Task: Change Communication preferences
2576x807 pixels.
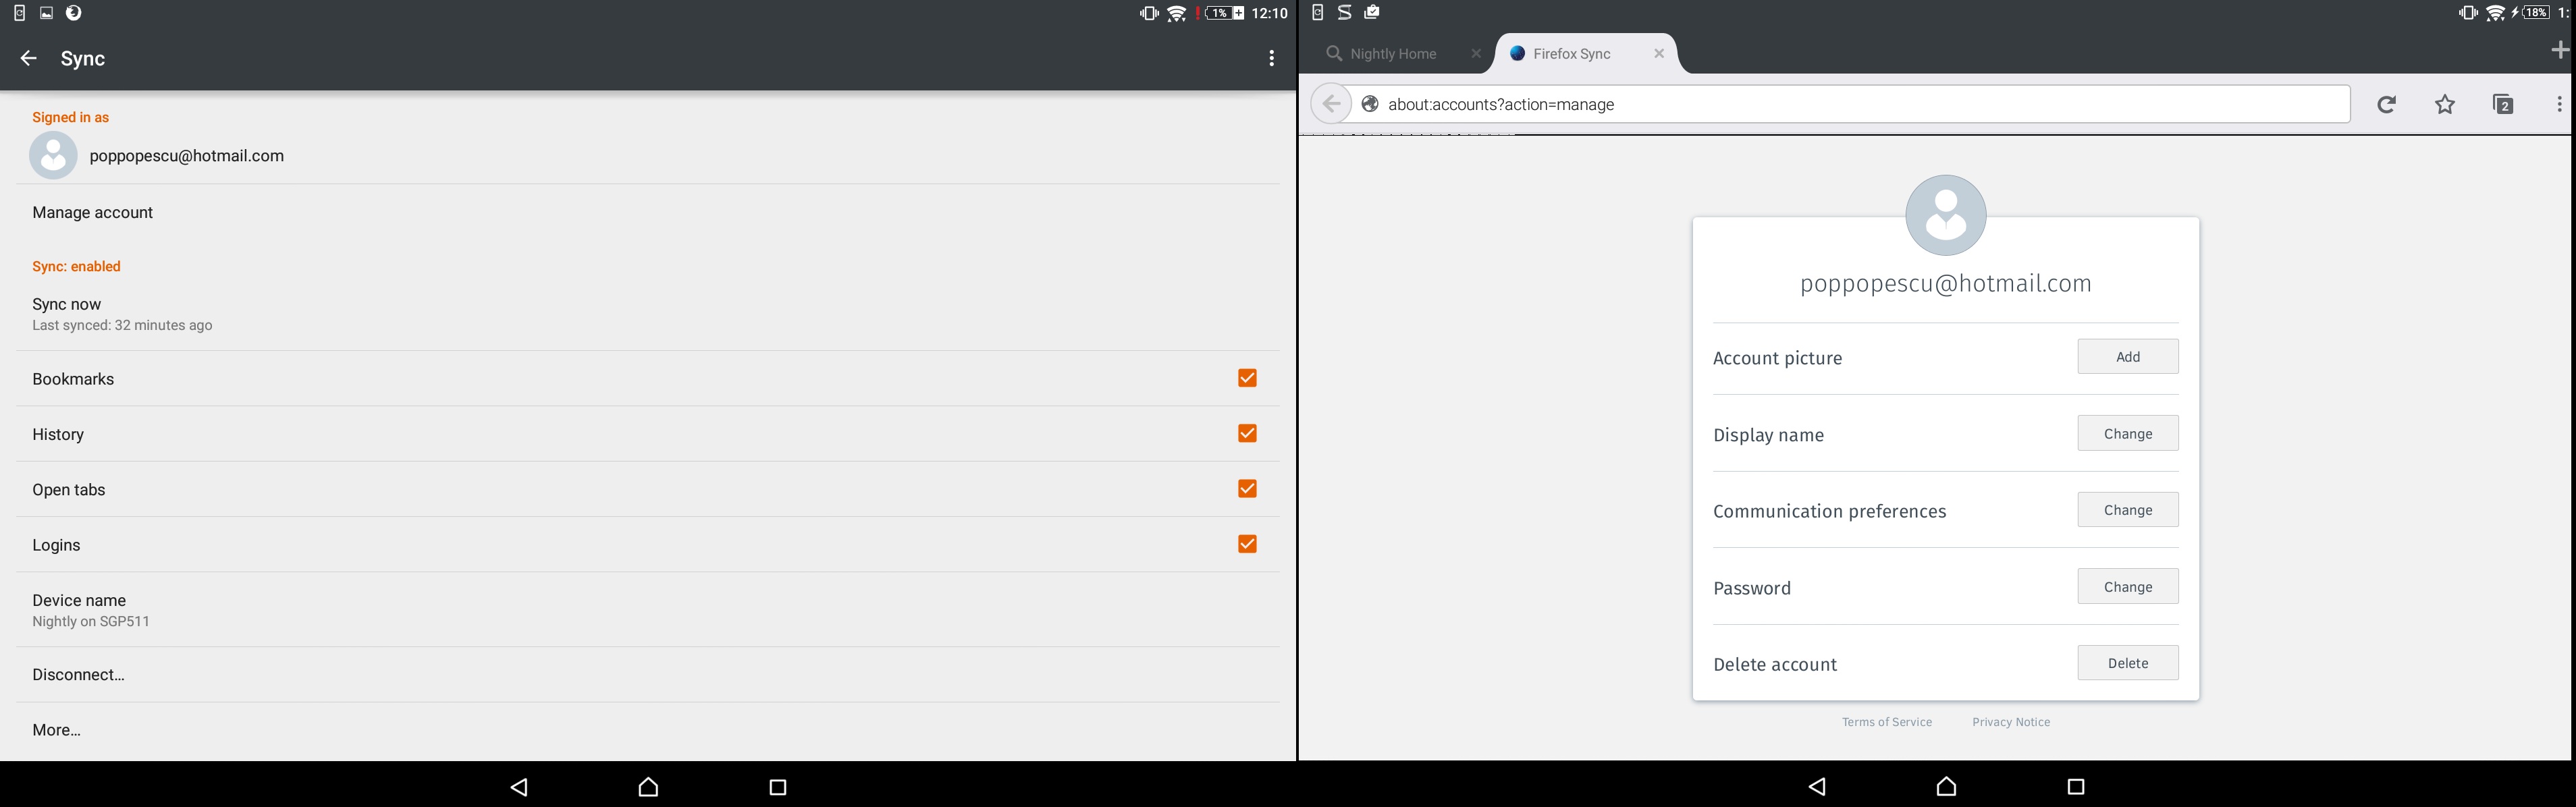Action: point(2127,510)
